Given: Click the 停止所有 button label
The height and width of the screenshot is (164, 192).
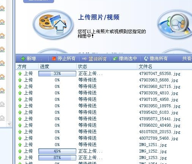Looking at the screenshot, I should 66,59.
